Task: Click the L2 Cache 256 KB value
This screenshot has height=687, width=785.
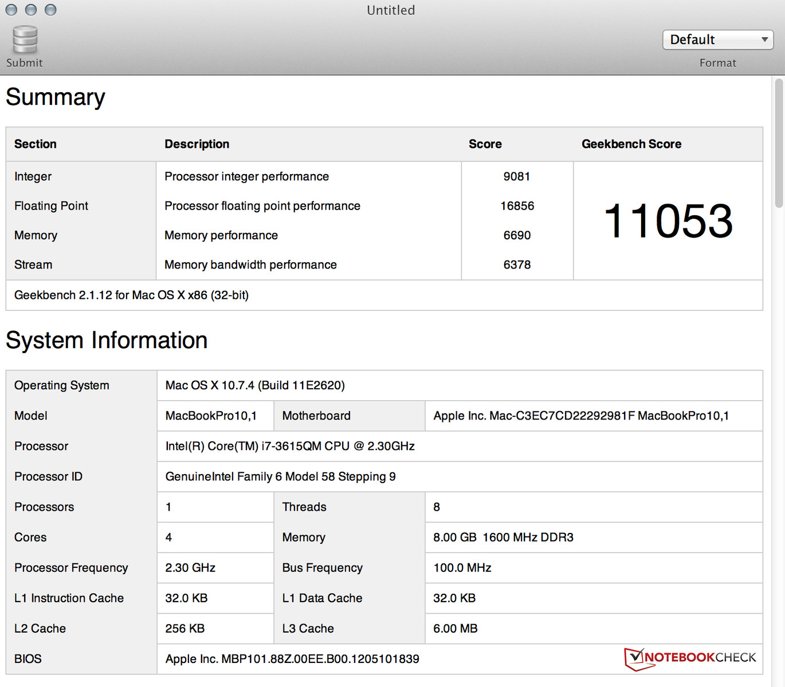Action: [x=185, y=628]
